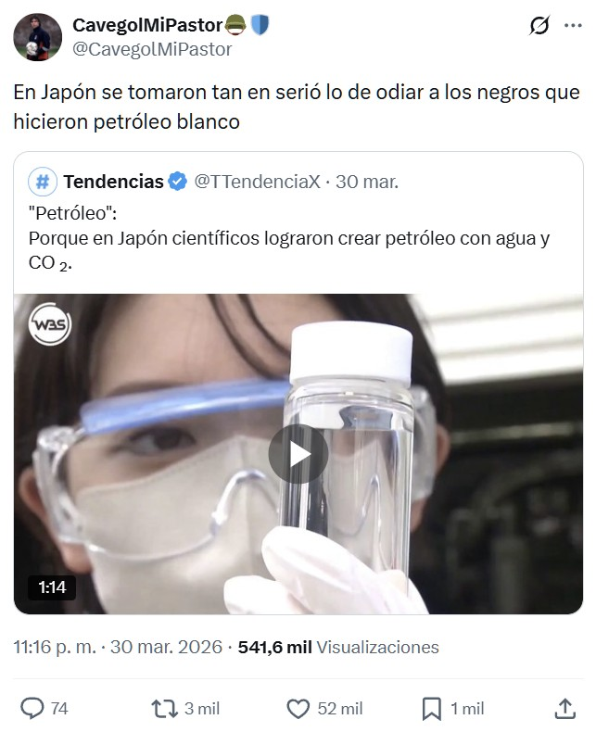
Task: Bookmark the tweet with the bookmark icon
Action: pos(432,709)
